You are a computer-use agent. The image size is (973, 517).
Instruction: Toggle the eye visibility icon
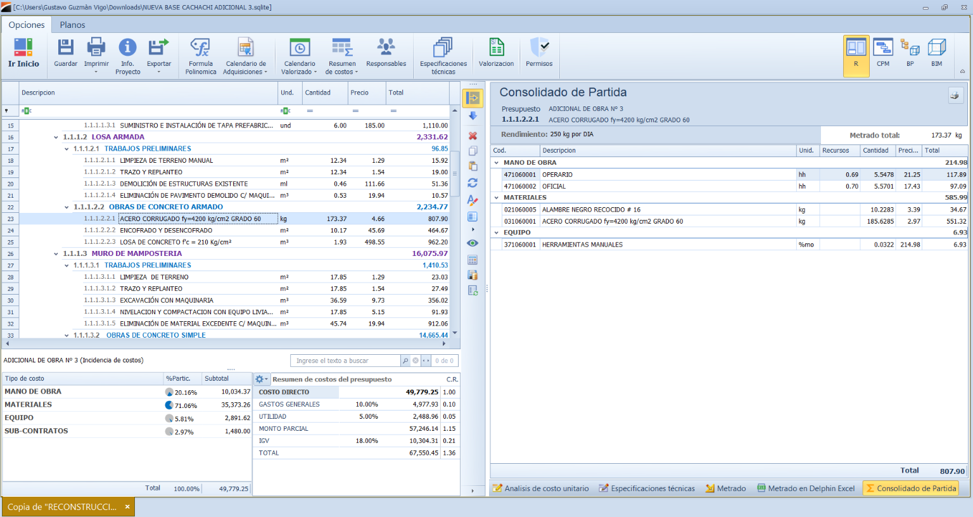(x=473, y=243)
